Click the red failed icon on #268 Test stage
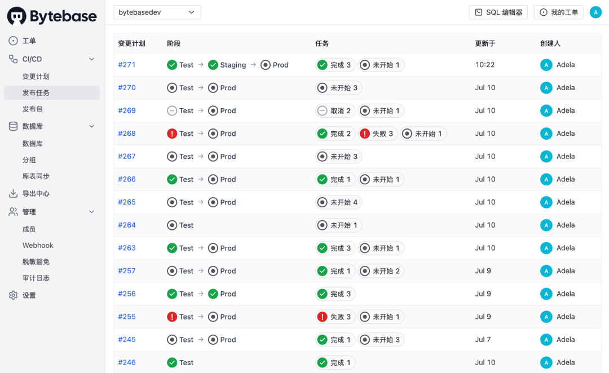 pyautogui.click(x=172, y=134)
